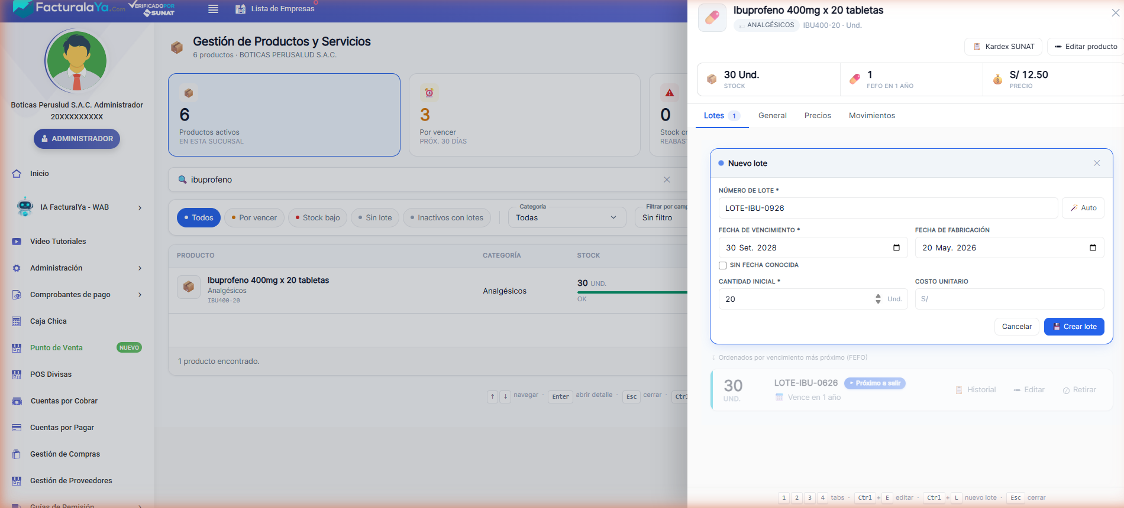This screenshot has width=1124, height=508.
Task: Expand the Administración submenu chevron
Action: pos(140,268)
